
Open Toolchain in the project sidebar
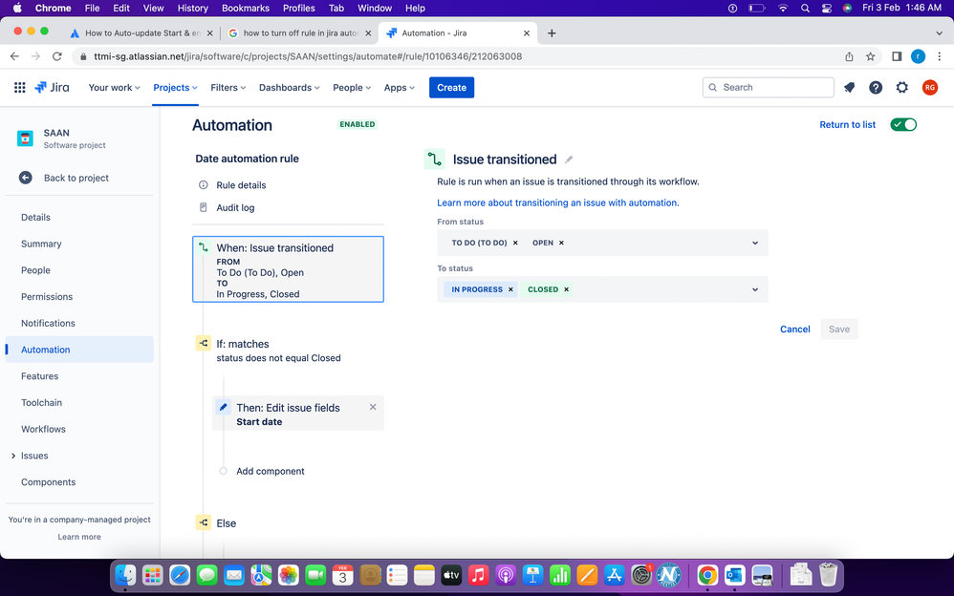coord(41,403)
